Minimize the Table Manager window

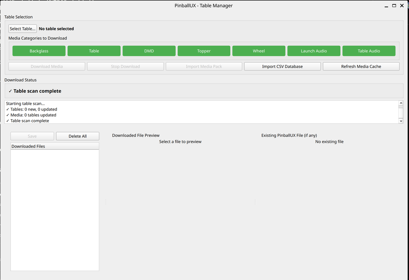[387, 6]
